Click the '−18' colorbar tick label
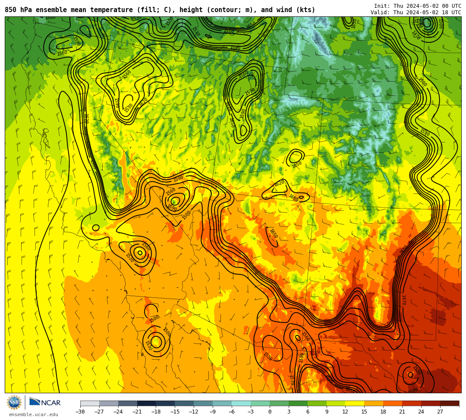The width and height of the screenshot is (466, 420). [156, 412]
